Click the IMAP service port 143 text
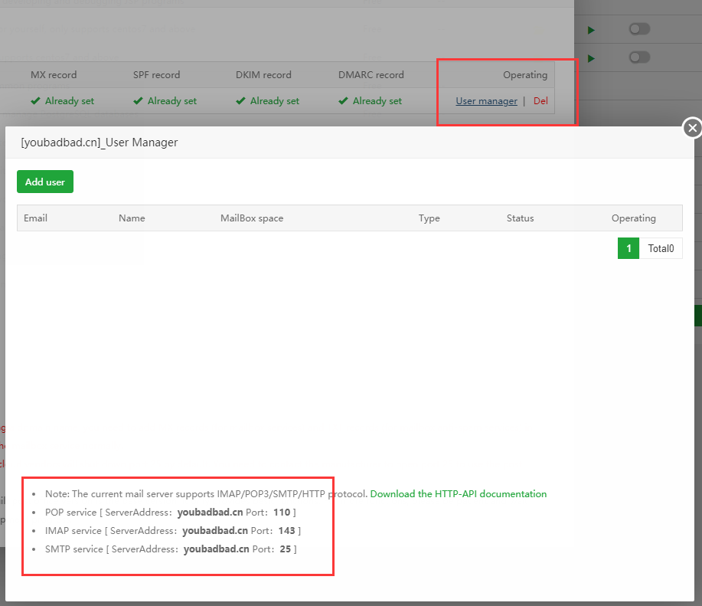Viewport: 702px width, 606px height. [286, 531]
